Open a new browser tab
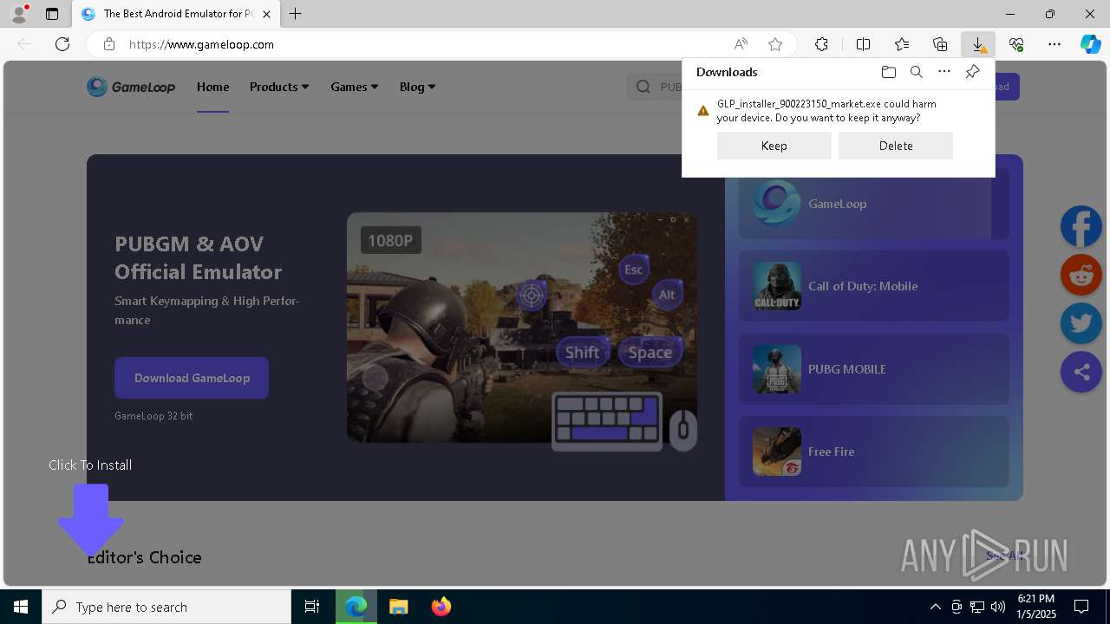 (296, 14)
